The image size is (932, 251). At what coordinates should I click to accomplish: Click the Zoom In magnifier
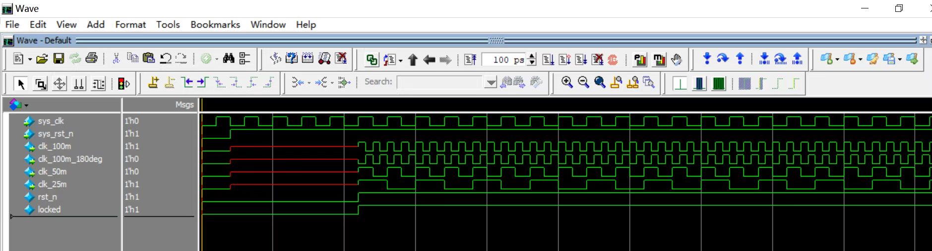click(x=567, y=82)
